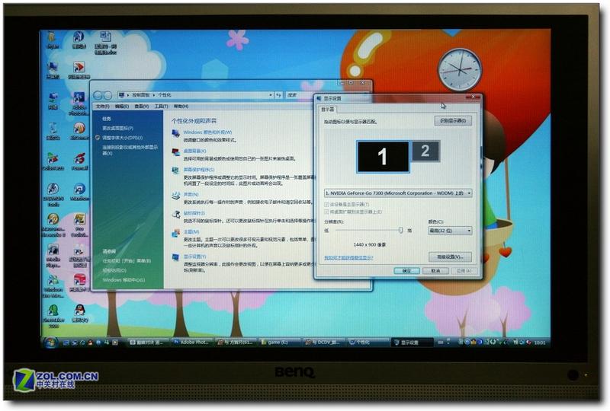Open the sounds (声音) icon
This screenshot has width=610, height=411.
pos(175,195)
